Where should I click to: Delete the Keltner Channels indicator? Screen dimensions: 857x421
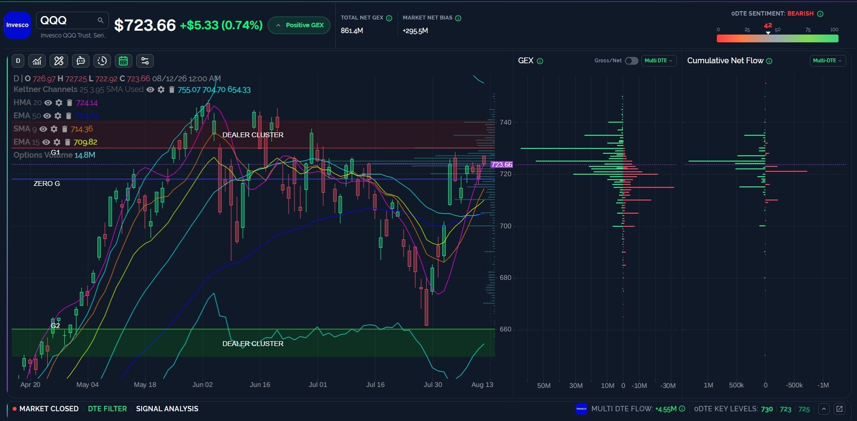click(172, 90)
